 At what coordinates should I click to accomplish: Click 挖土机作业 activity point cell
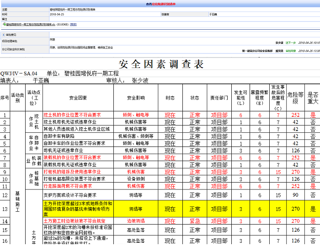(x=34, y=122)
